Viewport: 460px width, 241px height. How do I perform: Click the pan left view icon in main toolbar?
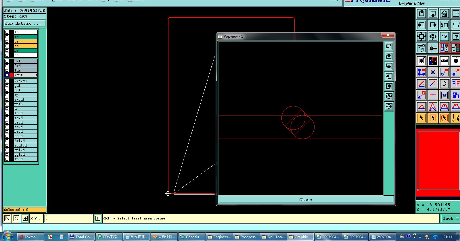pyautogui.click(x=421, y=25)
